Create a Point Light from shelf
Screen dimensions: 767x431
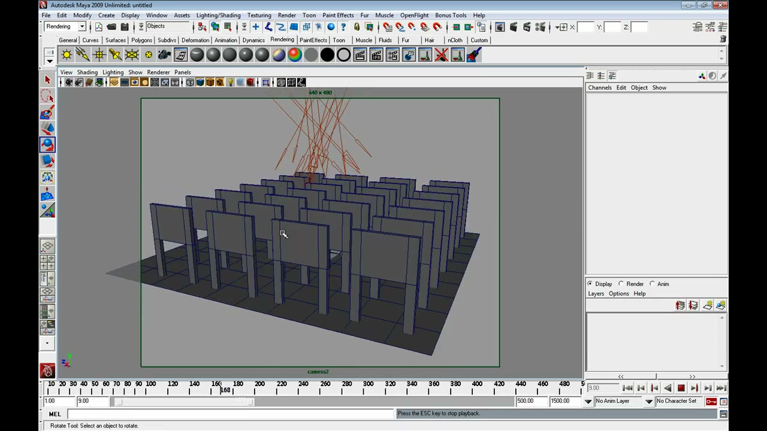click(99, 55)
